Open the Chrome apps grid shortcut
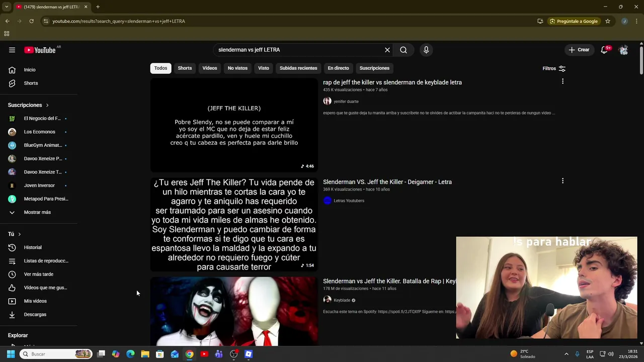 (x=7, y=34)
